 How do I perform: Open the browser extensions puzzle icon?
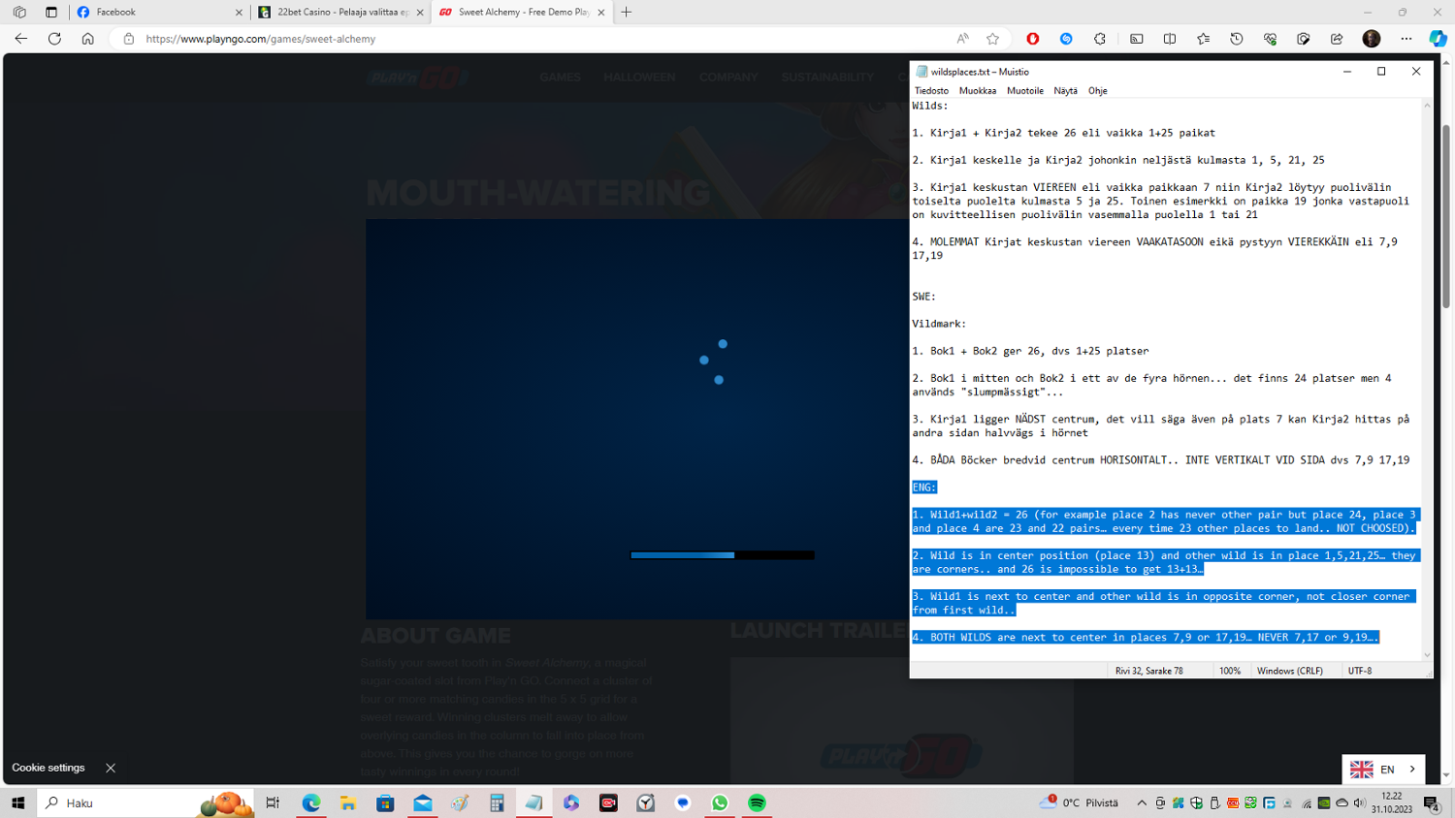(x=1099, y=39)
